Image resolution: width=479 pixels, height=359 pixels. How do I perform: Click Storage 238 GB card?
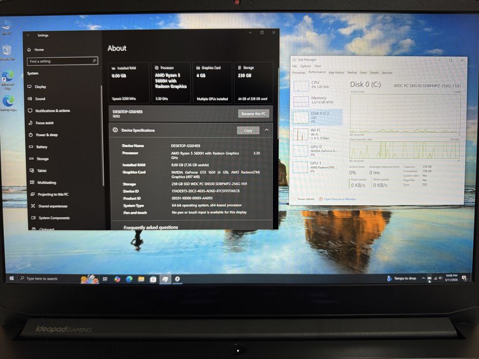click(x=253, y=83)
